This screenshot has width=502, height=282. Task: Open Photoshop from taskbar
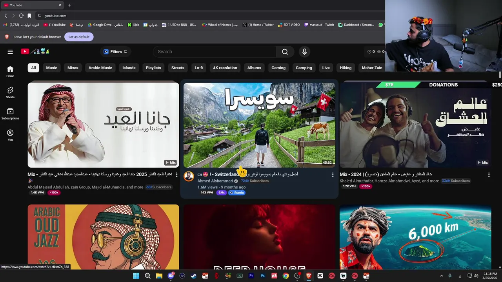click(263, 276)
